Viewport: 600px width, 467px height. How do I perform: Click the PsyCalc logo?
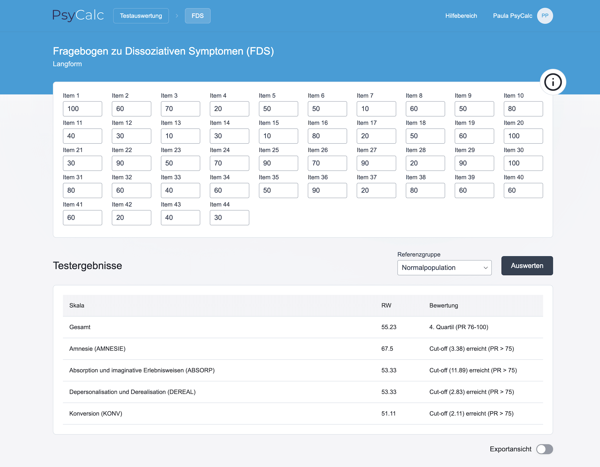pos(78,15)
